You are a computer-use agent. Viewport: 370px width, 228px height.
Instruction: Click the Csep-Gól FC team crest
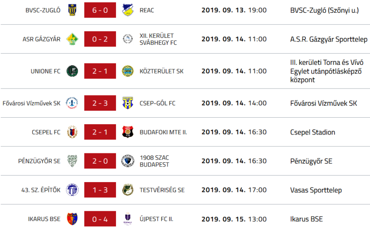(127, 103)
